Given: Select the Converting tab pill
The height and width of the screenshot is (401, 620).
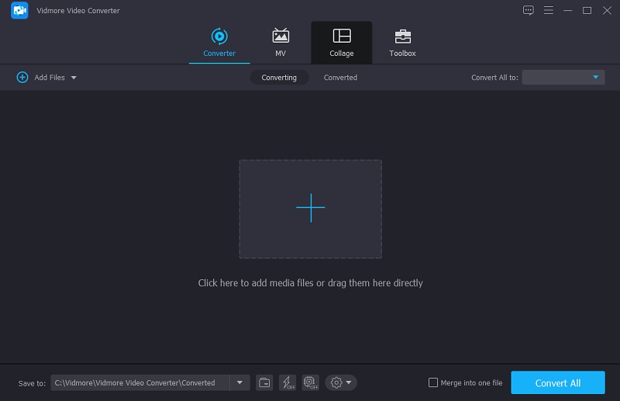Looking at the screenshot, I should click(279, 78).
